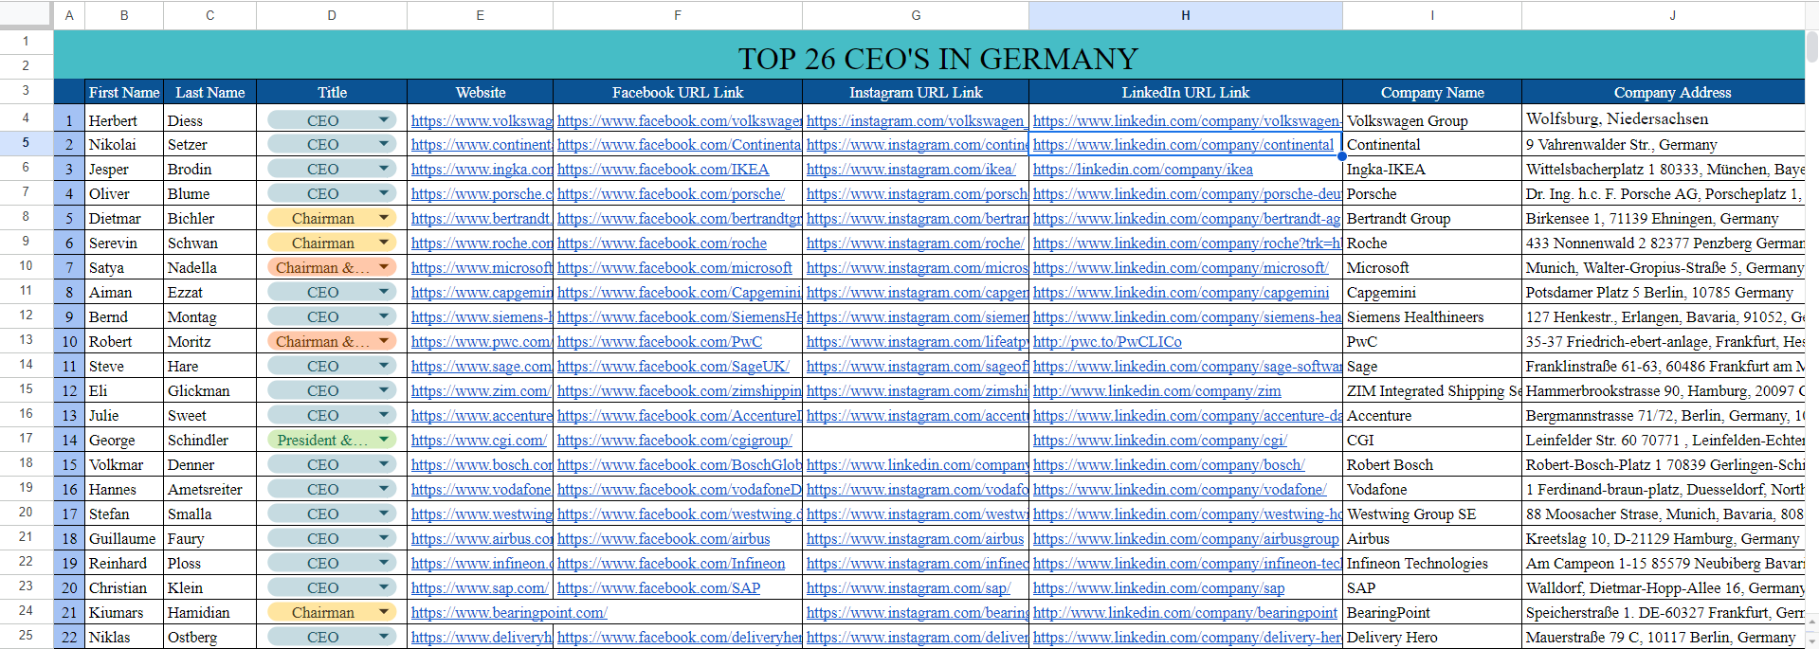1819x649 pixels.
Task: Select the TOP 26 CEO'S IN GERMANY title
Action: pyautogui.click(x=937, y=59)
